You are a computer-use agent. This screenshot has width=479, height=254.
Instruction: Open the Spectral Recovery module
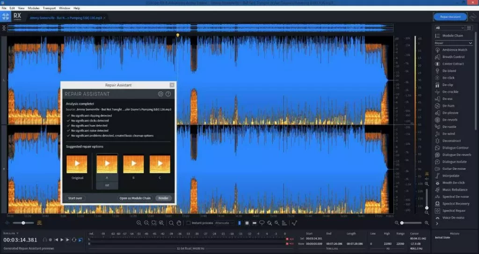(452, 204)
